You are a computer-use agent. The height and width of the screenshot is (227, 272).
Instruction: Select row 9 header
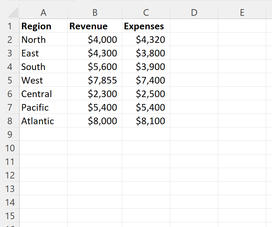coord(10,134)
